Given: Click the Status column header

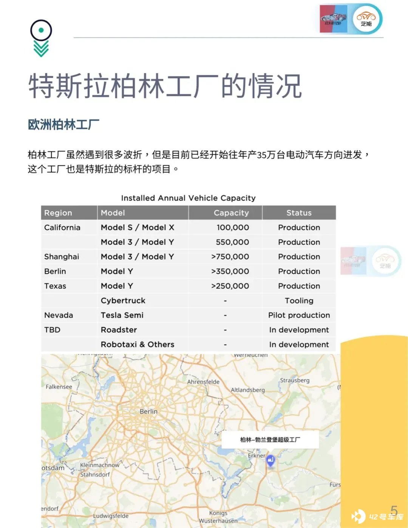Looking at the screenshot, I should 299,213.
